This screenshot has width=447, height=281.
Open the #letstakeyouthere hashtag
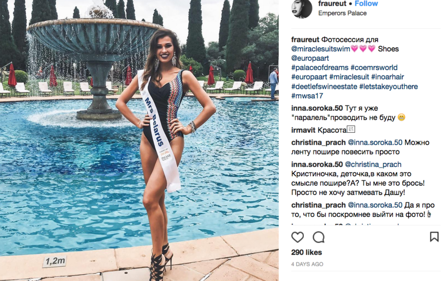[388, 86]
